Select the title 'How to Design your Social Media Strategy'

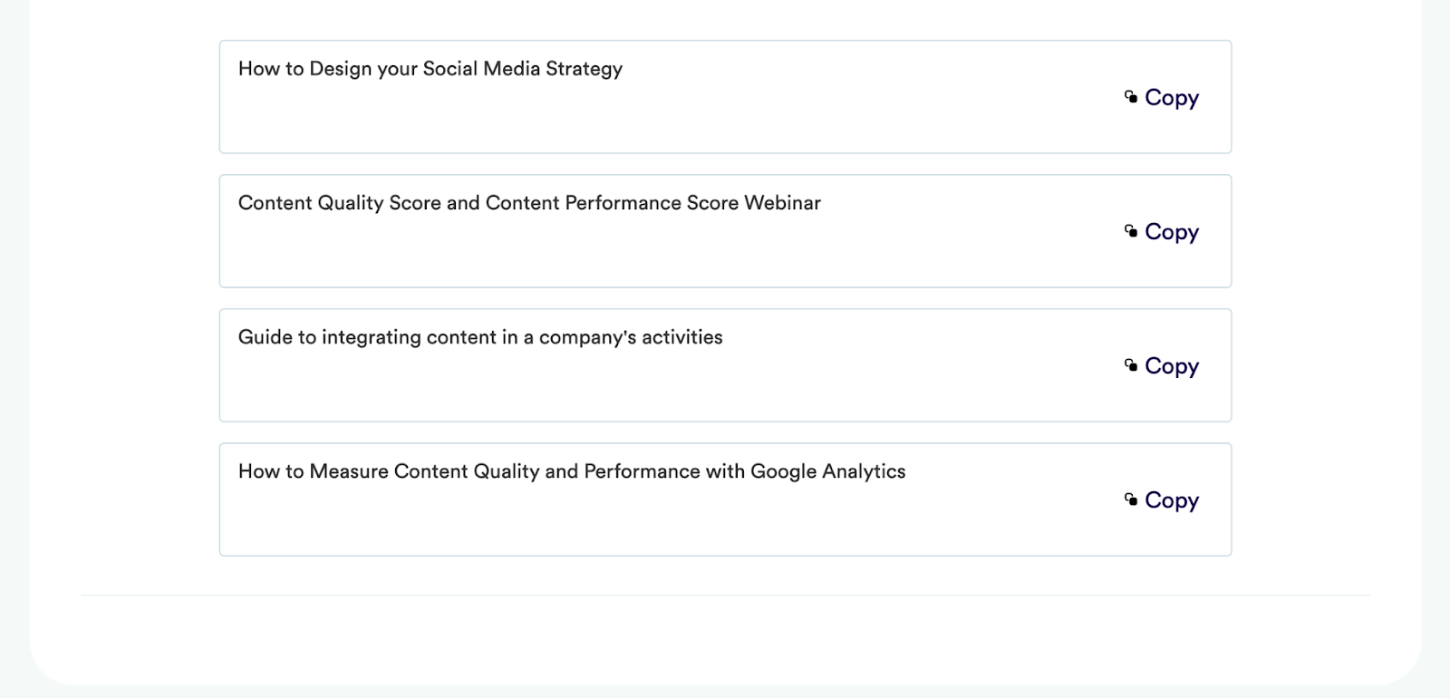click(430, 69)
